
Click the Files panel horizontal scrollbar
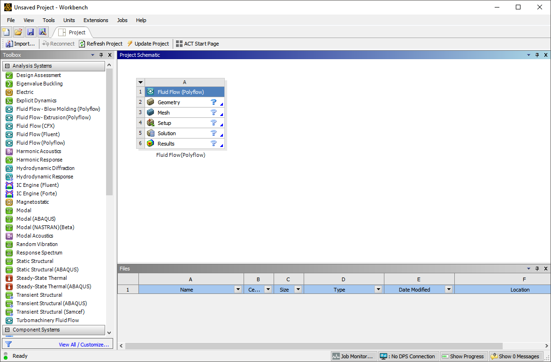[x=314, y=346]
